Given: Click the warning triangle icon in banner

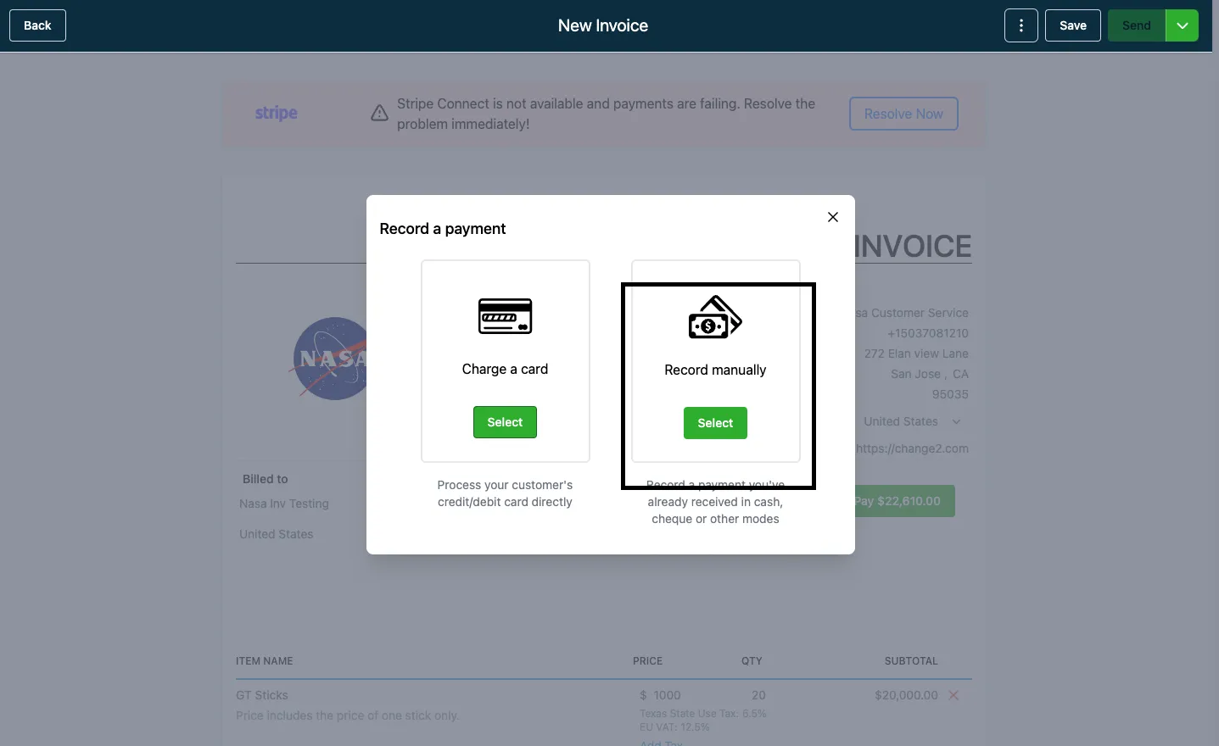Looking at the screenshot, I should [x=379, y=114].
